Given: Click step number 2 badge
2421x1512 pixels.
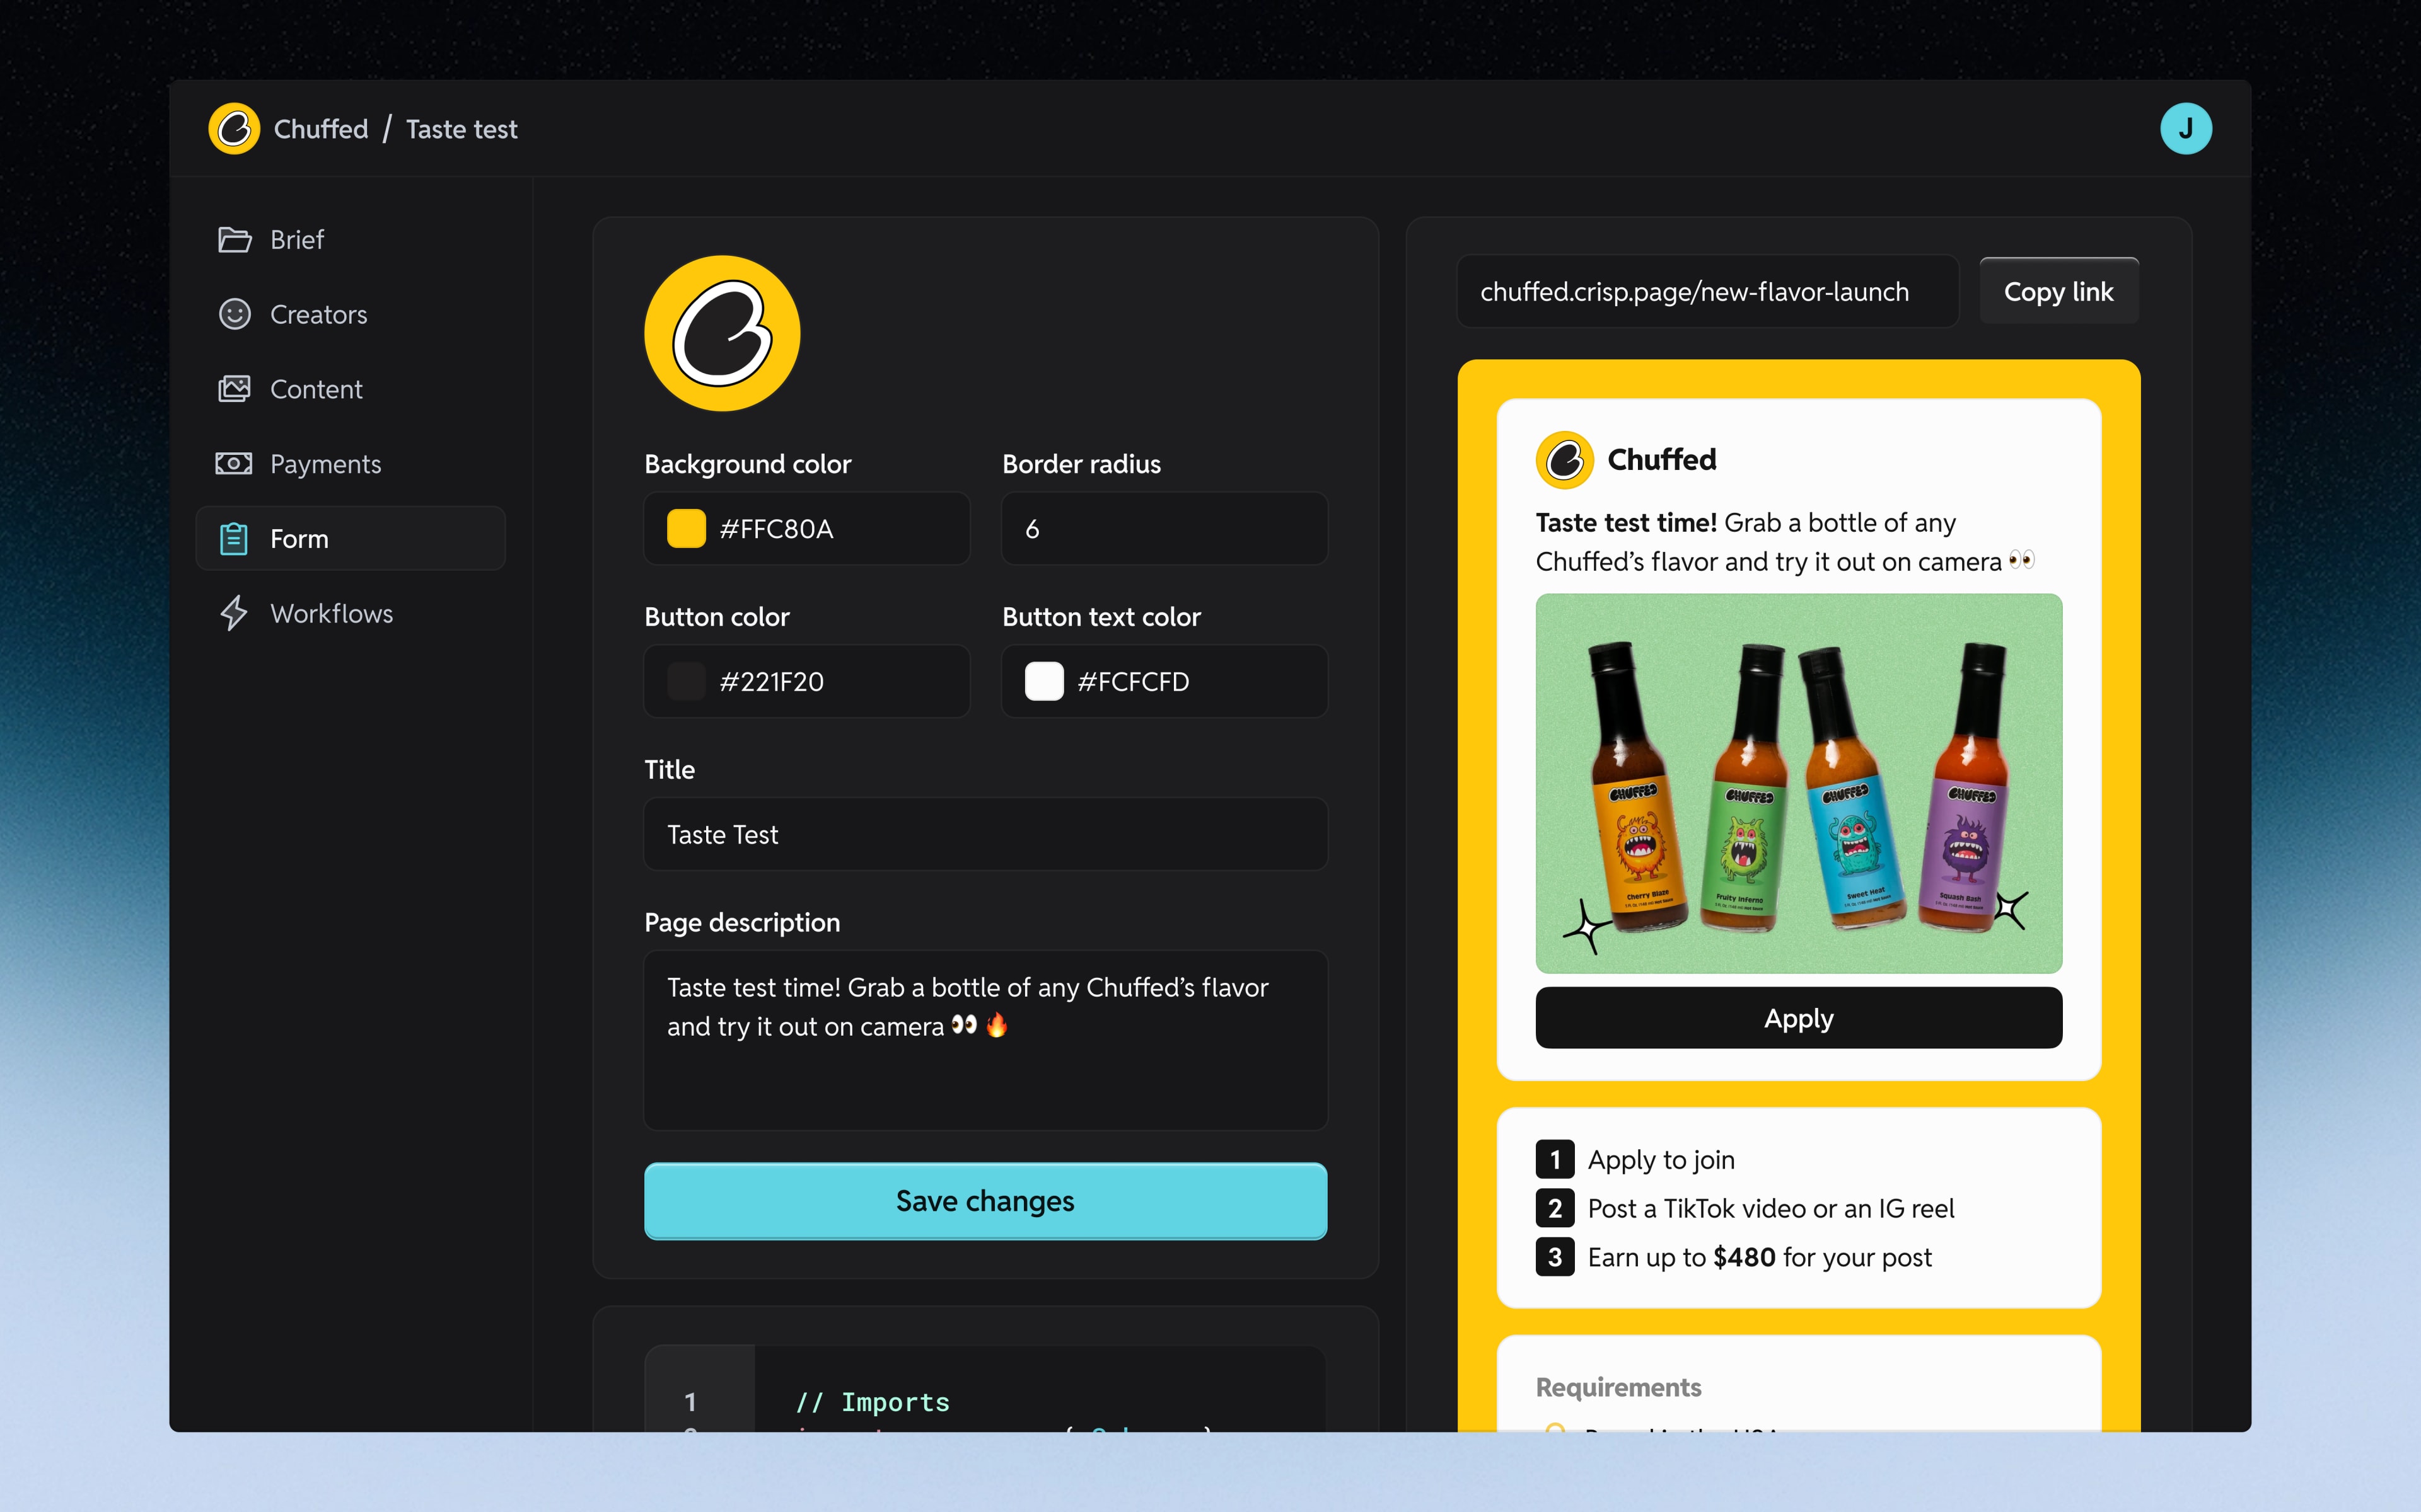Looking at the screenshot, I should tap(1555, 1209).
